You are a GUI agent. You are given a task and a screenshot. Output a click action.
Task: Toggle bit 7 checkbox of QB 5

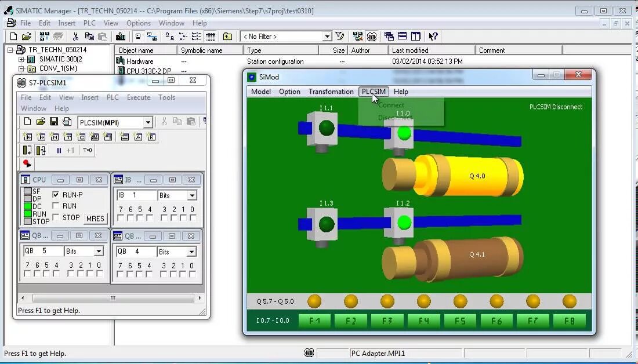(27, 274)
